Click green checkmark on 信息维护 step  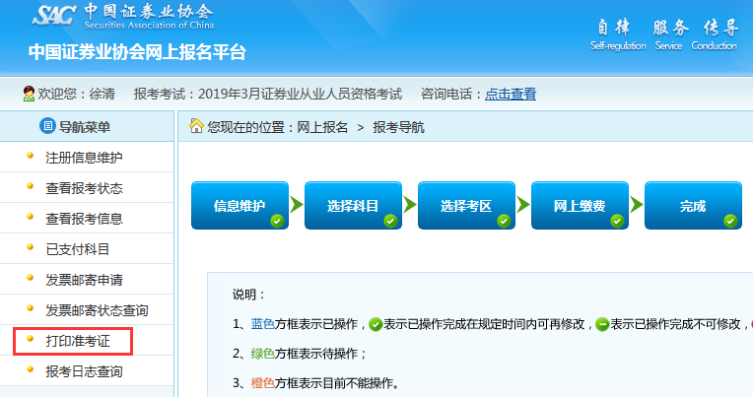[277, 221]
